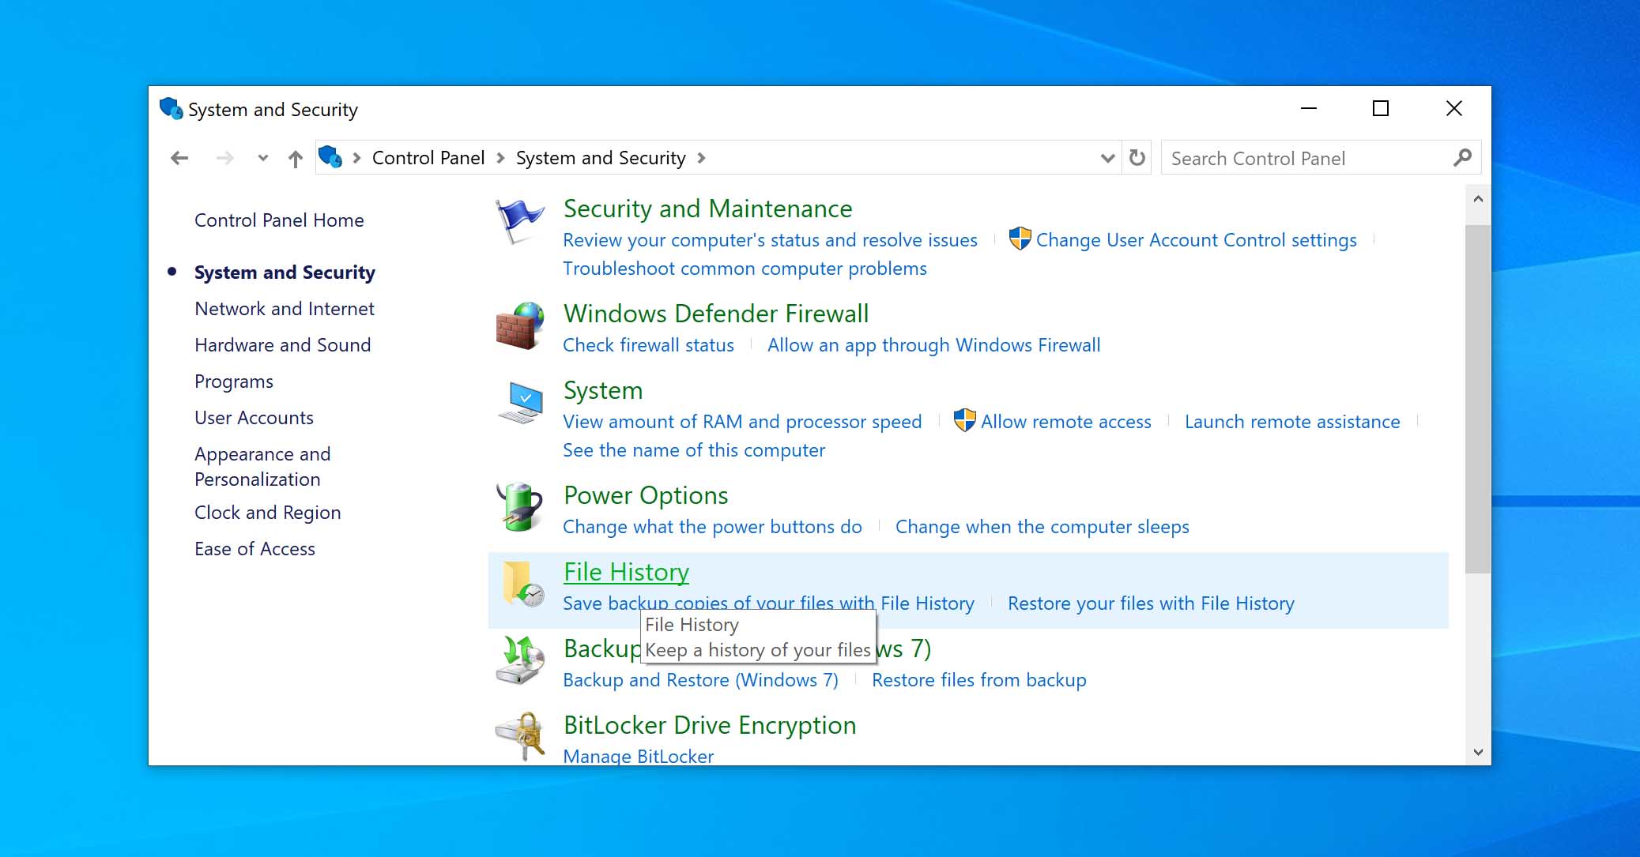Select System and Security breadcrumb segment
Screen dimensions: 1640x857
tap(601, 158)
